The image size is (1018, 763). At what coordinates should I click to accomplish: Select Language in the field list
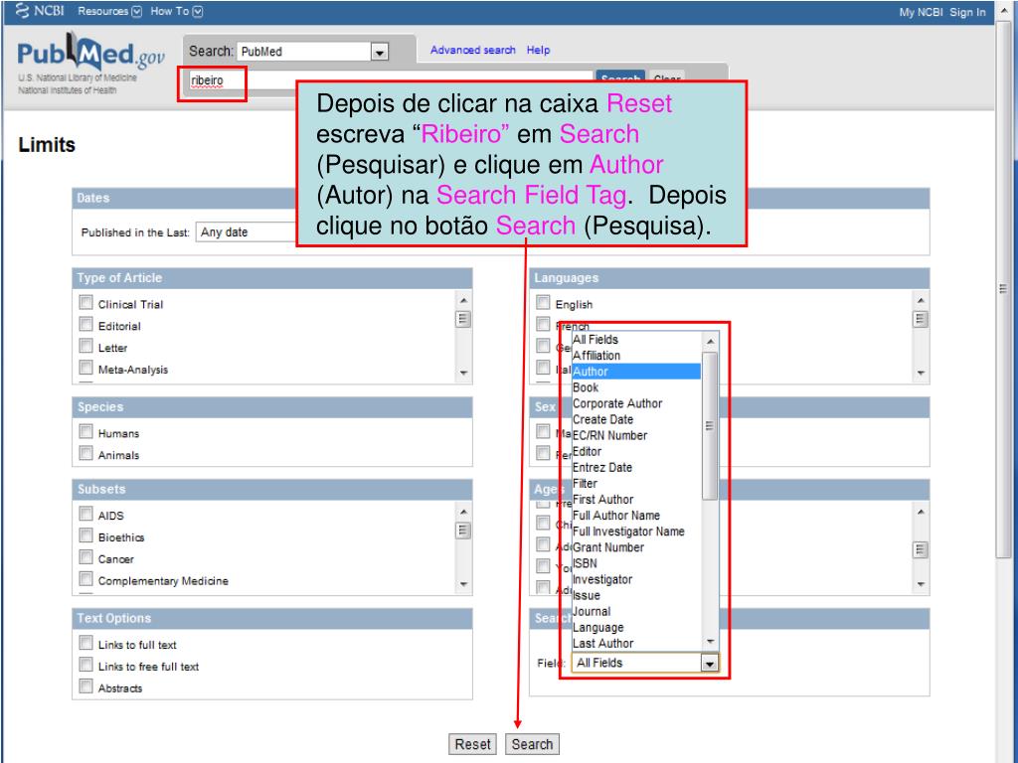[x=635, y=628]
